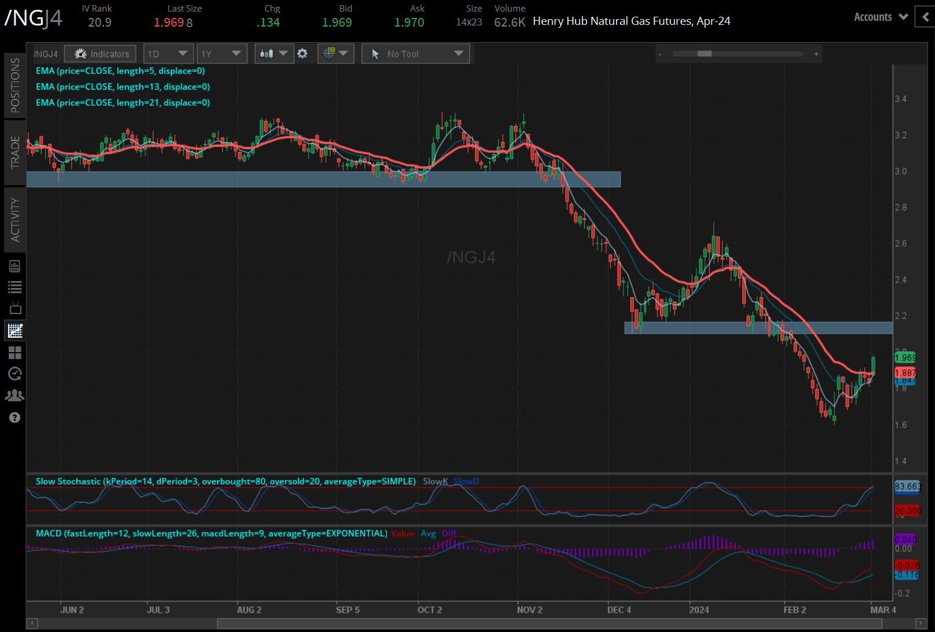This screenshot has height=632, width=935.
Task: Open the four-square grid view icon
Action: (x=15, y=353)
